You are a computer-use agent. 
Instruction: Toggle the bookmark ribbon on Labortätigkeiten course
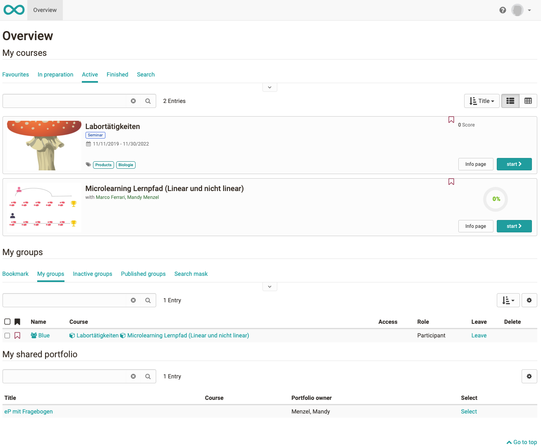pyautogui.click(x=451, y=120)
